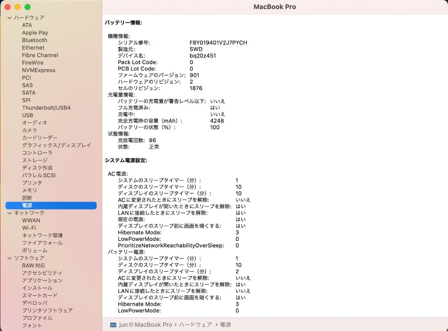The width and height of the screenshot is (448, 331).
Task: Click 電源 in the breadcrumb path
Action: pyautogui.click(x=224, y=325)
